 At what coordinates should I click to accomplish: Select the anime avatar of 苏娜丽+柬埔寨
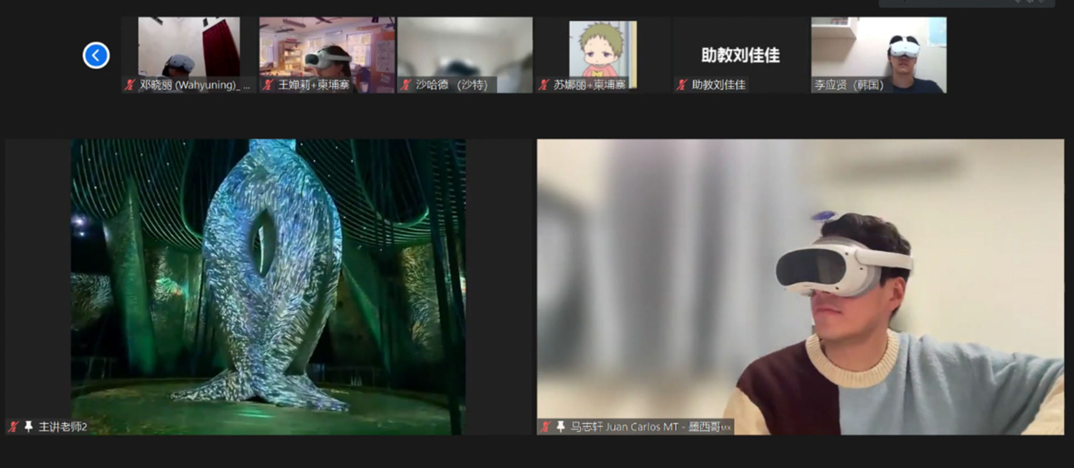coord(603,51)
